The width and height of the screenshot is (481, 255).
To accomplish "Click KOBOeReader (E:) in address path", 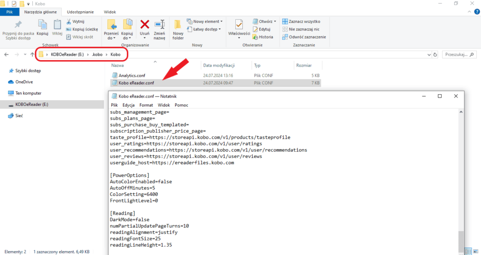I will pos(67,54).
